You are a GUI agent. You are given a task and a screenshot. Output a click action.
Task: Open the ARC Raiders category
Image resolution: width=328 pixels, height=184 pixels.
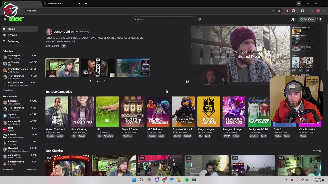point(158,112)
